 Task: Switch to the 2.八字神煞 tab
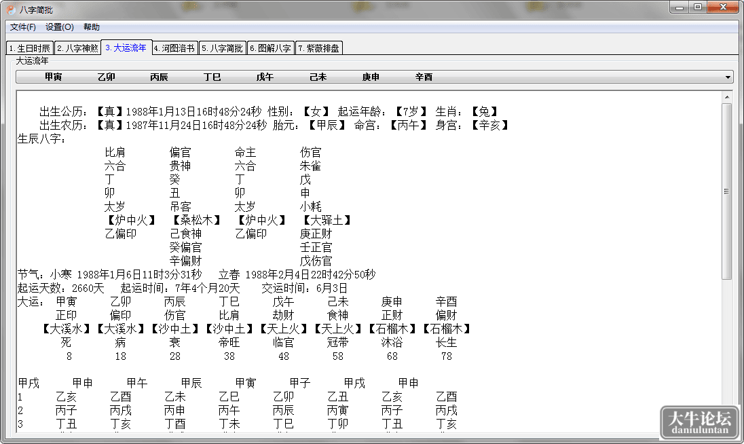(x=78, y=48)
